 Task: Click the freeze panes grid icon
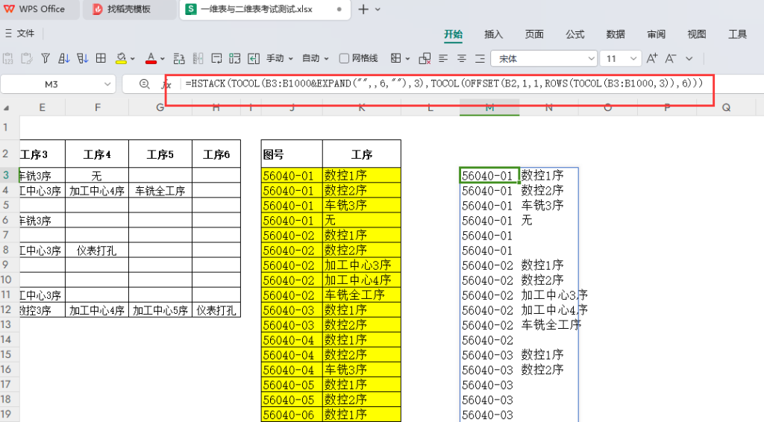[101, 58]
